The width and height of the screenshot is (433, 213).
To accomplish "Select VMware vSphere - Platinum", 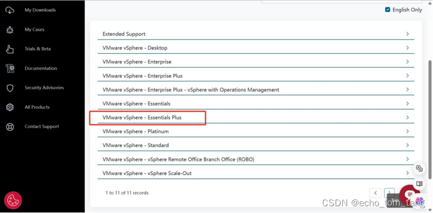I will click(135, 131).
